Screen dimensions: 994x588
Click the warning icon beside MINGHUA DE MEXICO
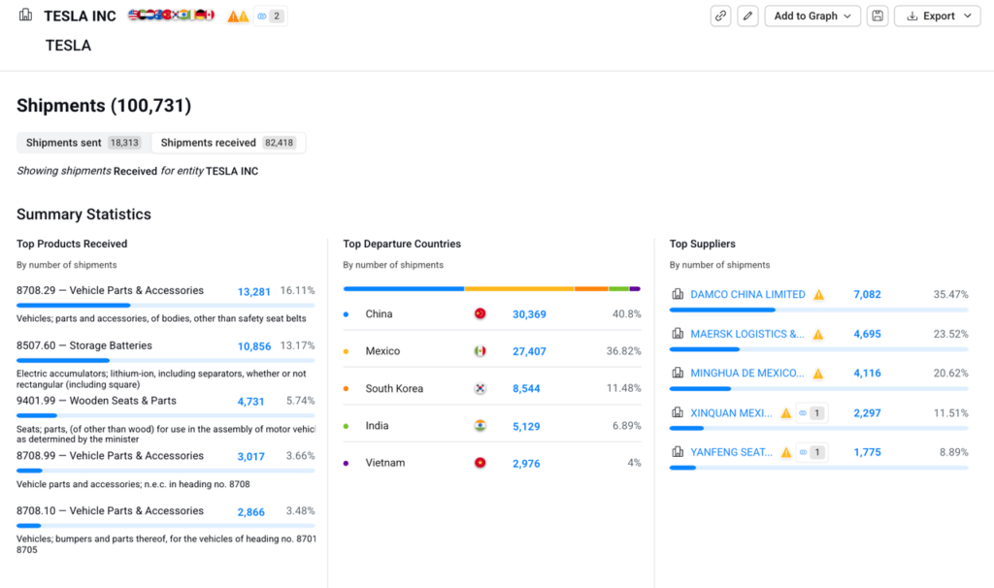click(x=818, y=374)
